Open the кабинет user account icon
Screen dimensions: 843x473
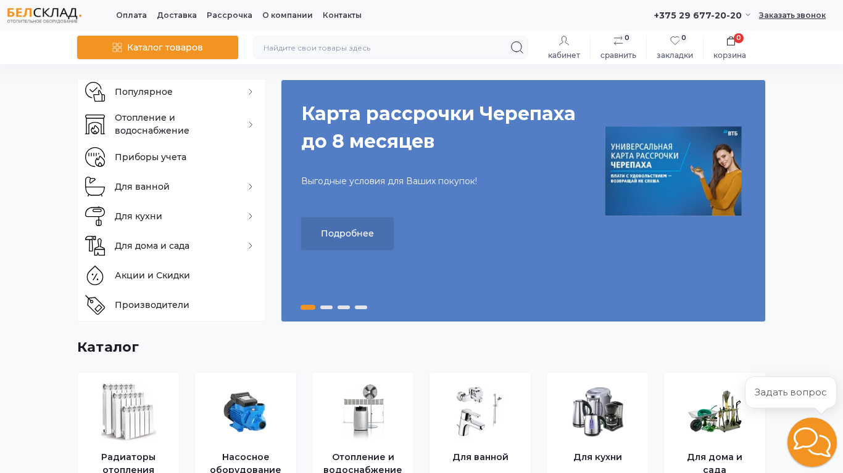(564, 41)
